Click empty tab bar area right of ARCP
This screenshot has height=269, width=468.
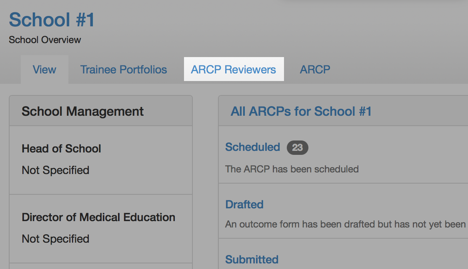point(400,69)
